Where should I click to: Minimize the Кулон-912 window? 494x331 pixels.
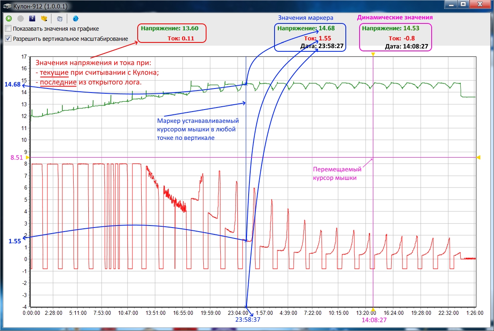click(x=451, y=4)
